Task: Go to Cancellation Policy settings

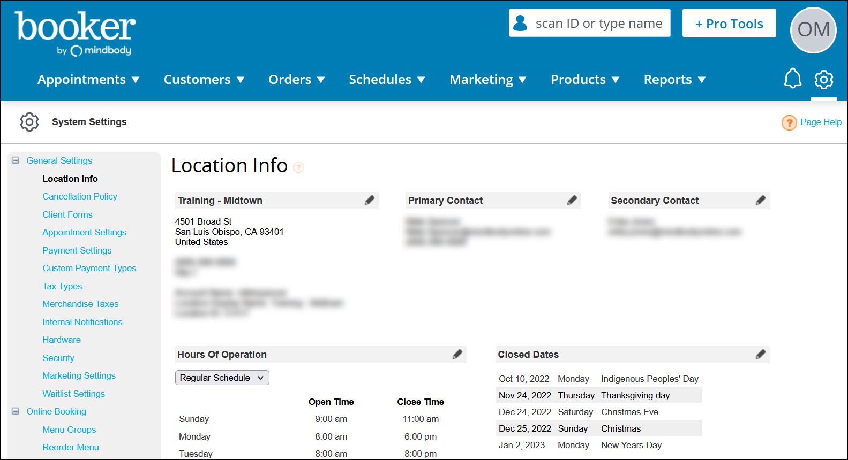Action: pos(80,196)
